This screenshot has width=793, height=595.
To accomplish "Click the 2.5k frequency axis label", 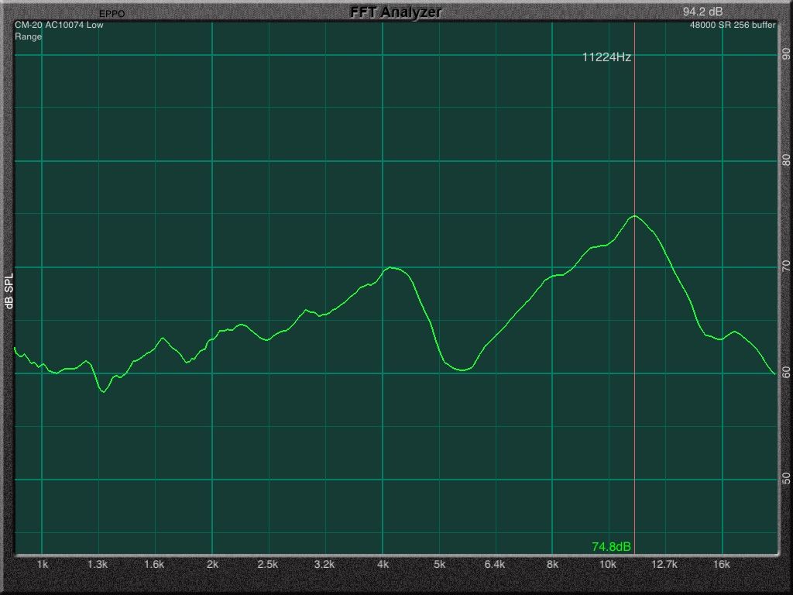I will click(x=267, y=564).
